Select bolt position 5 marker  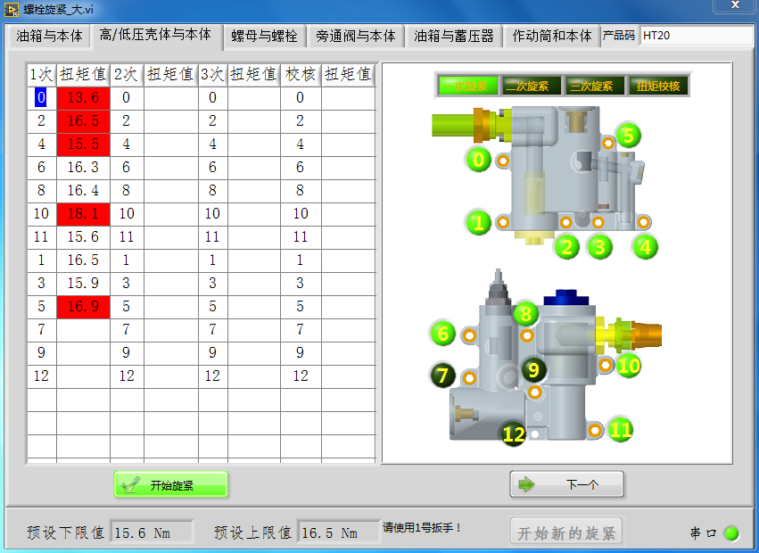click(x=628, y=136)
